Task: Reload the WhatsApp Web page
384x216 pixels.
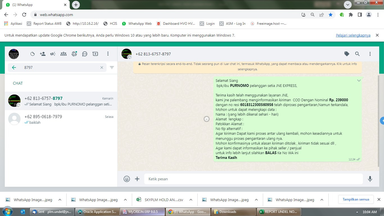Action: [x=24, y=15]
